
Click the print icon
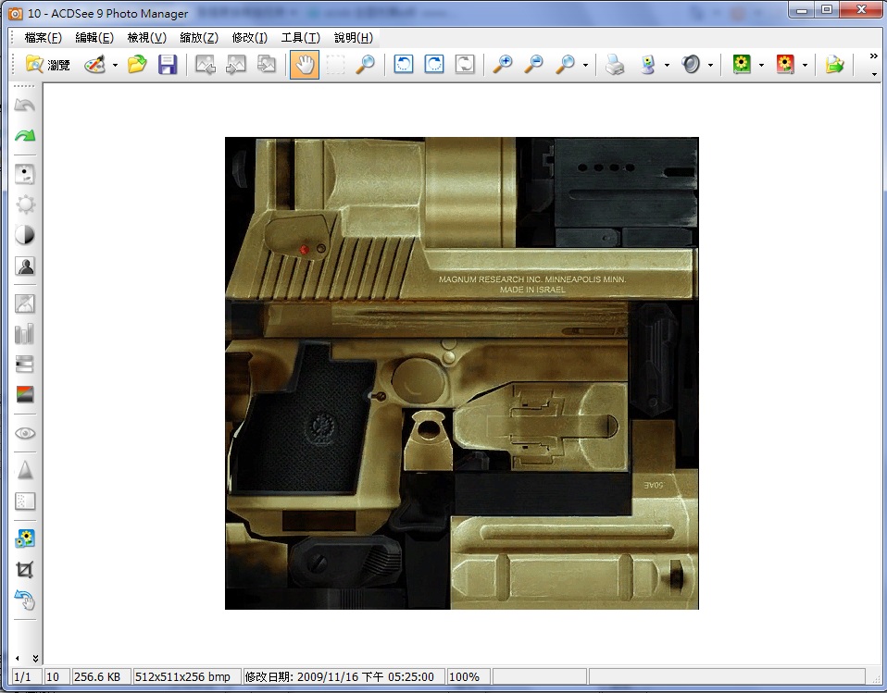tap(615, 65)
